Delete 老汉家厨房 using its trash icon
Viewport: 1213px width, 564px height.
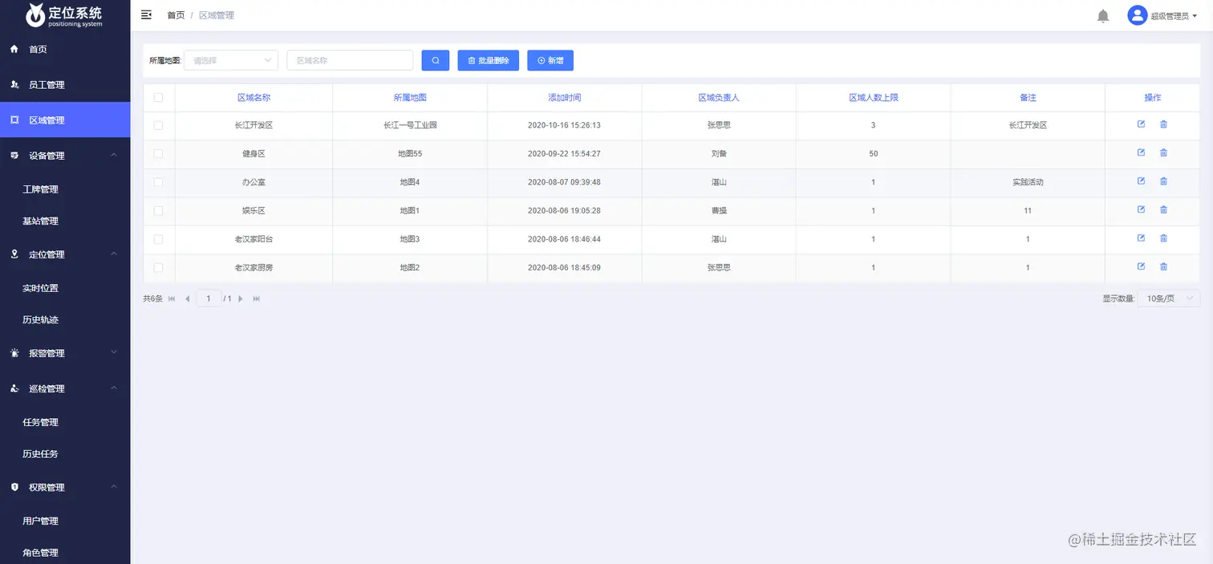click(1163, 266)
